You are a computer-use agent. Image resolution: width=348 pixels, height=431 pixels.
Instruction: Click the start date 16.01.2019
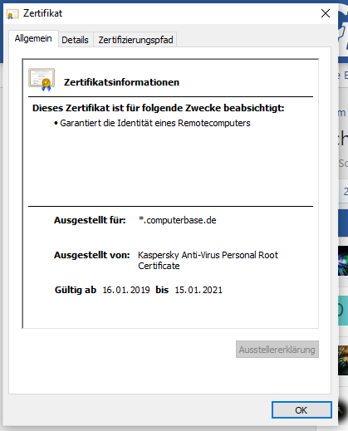(x=126, y=290)
